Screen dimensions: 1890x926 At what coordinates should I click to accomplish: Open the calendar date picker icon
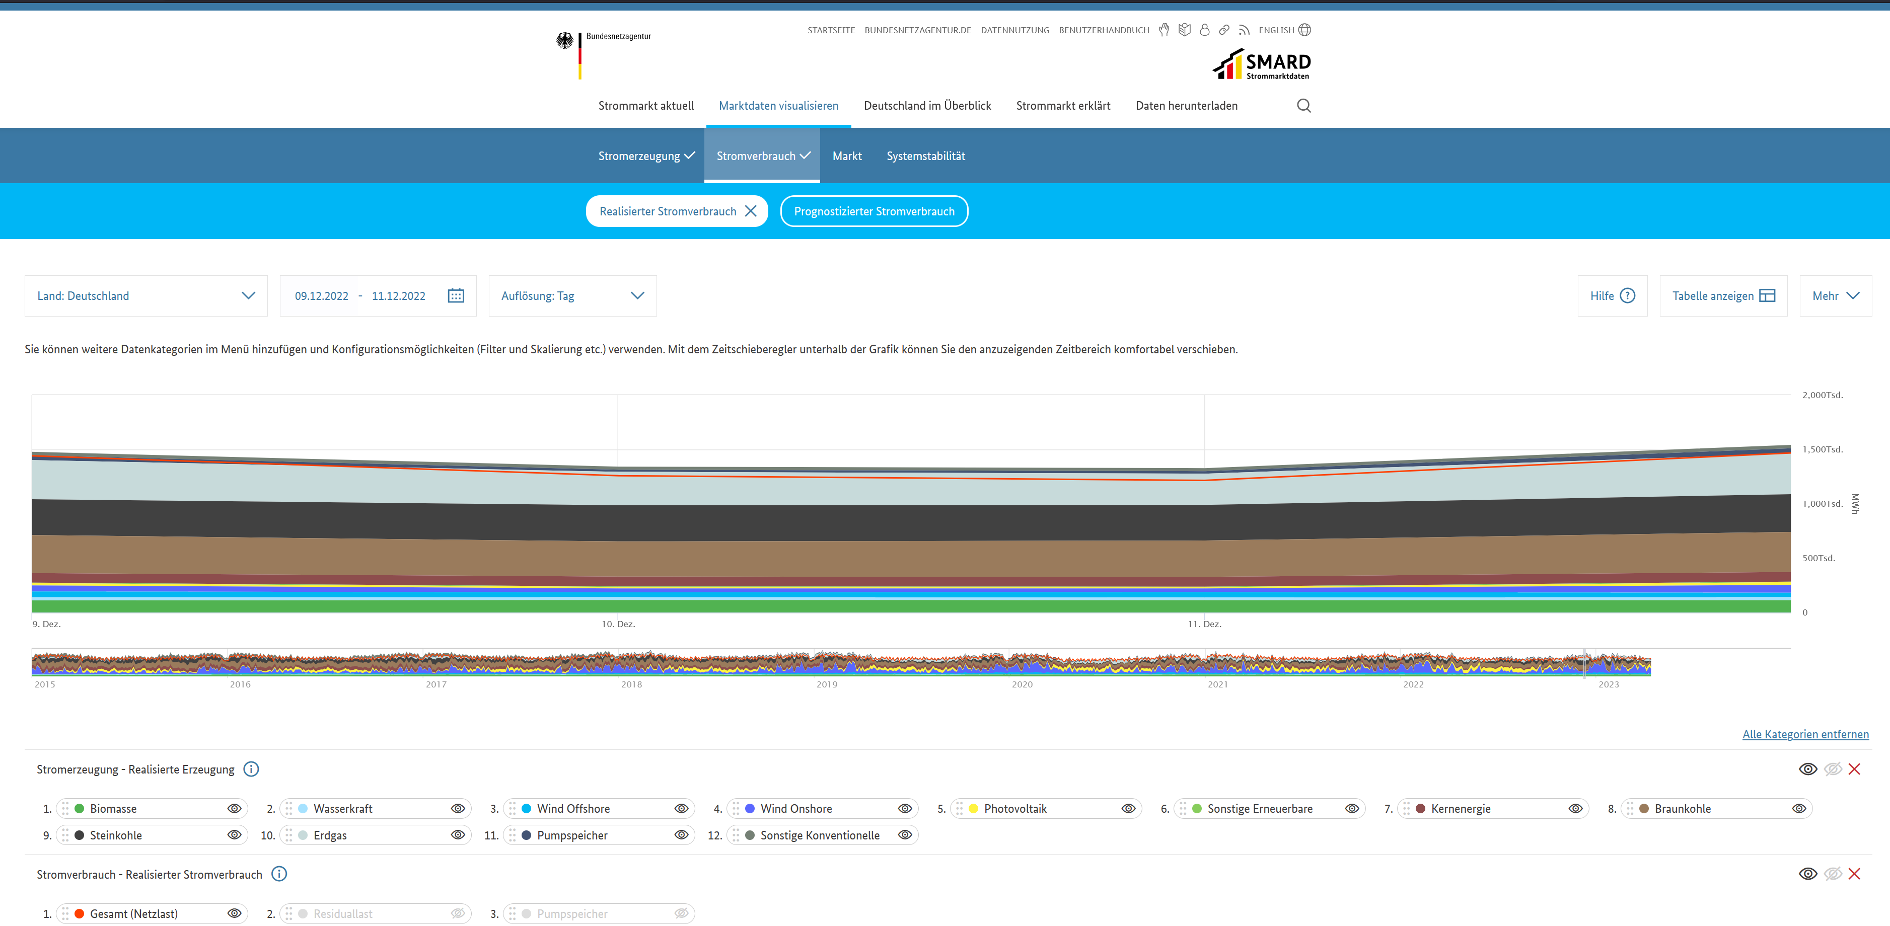tap(456, 295)
